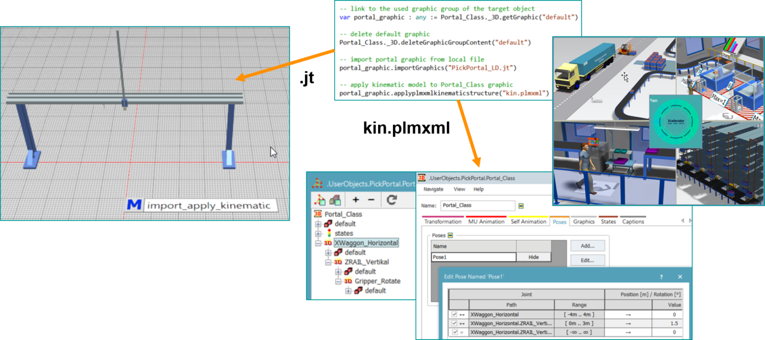
Task: Click the Portal_Class name input field
Action: tap(478, 206)
